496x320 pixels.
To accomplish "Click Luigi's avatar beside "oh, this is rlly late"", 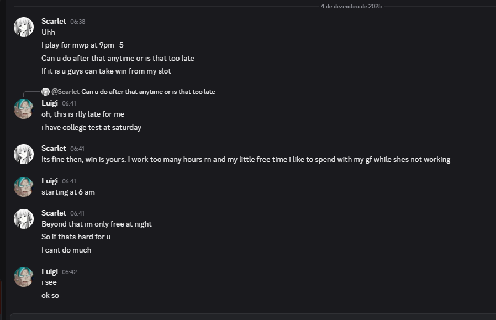I will click(24, 108).
